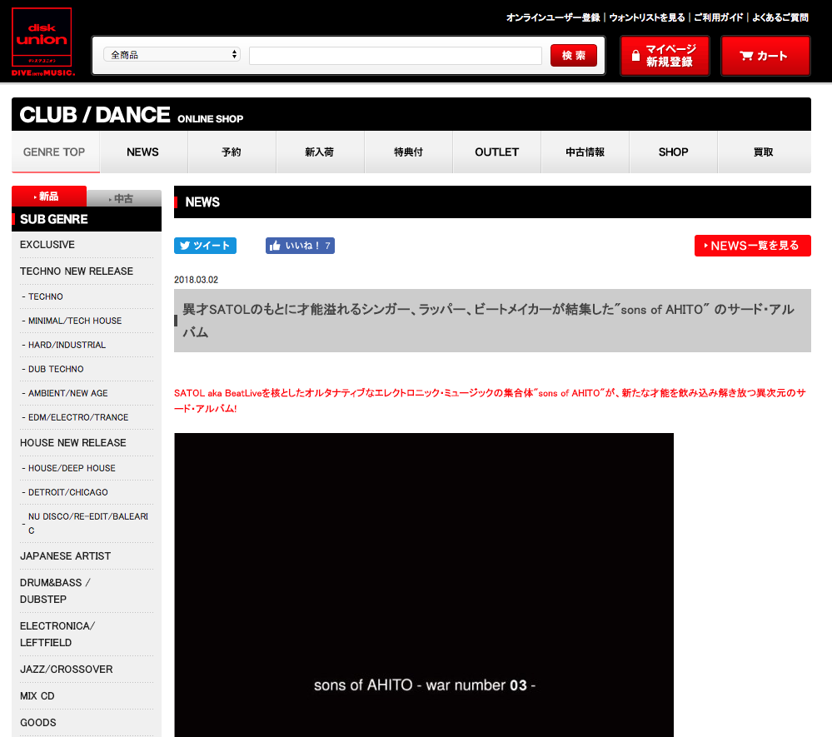Screen dimensions: 832x737
Task: Select the SHOP navigation tab
Action: 674,152
